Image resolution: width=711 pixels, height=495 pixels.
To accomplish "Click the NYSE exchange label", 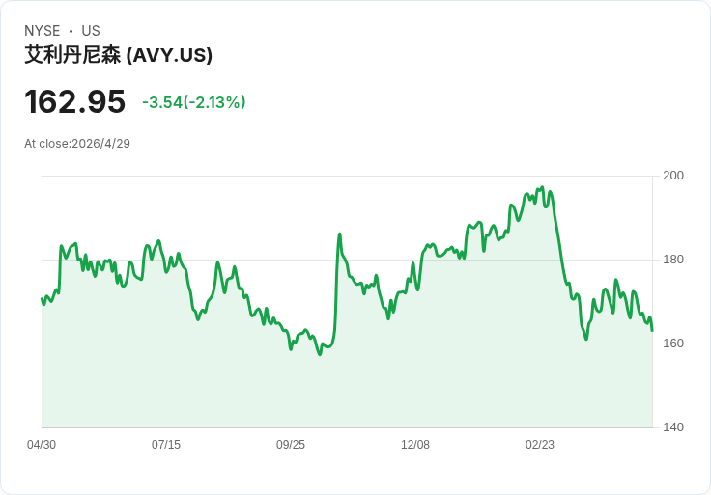I will 43,31.
